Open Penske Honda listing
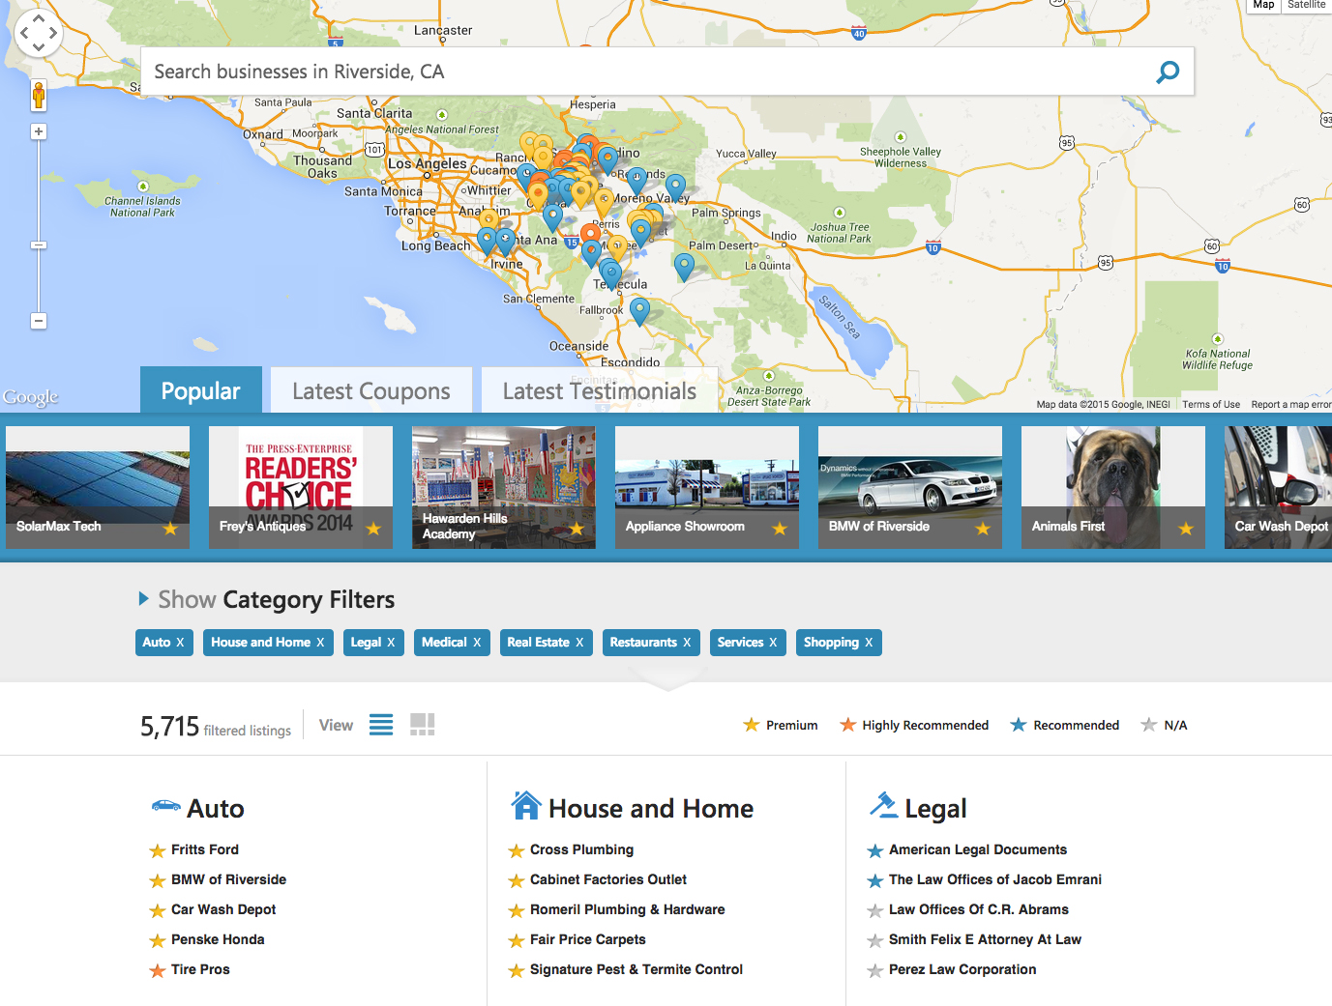Image resolution: width=1332 pixels, height=1006 pixels. click(x=218, y=939)
